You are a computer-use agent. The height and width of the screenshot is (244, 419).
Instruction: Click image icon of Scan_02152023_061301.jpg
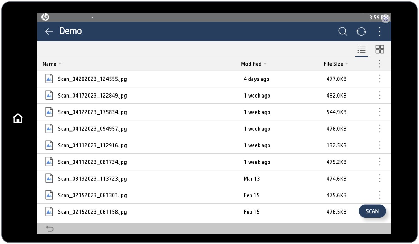coord(49,195)
